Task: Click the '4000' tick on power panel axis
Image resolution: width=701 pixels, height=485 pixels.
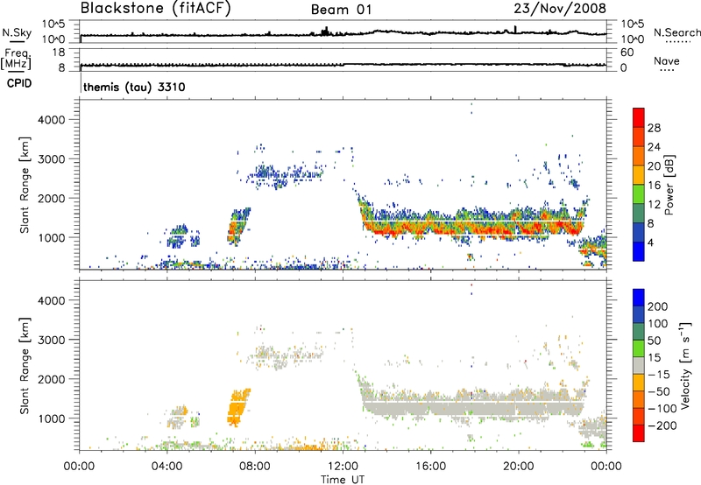Action: click(51, 120)
